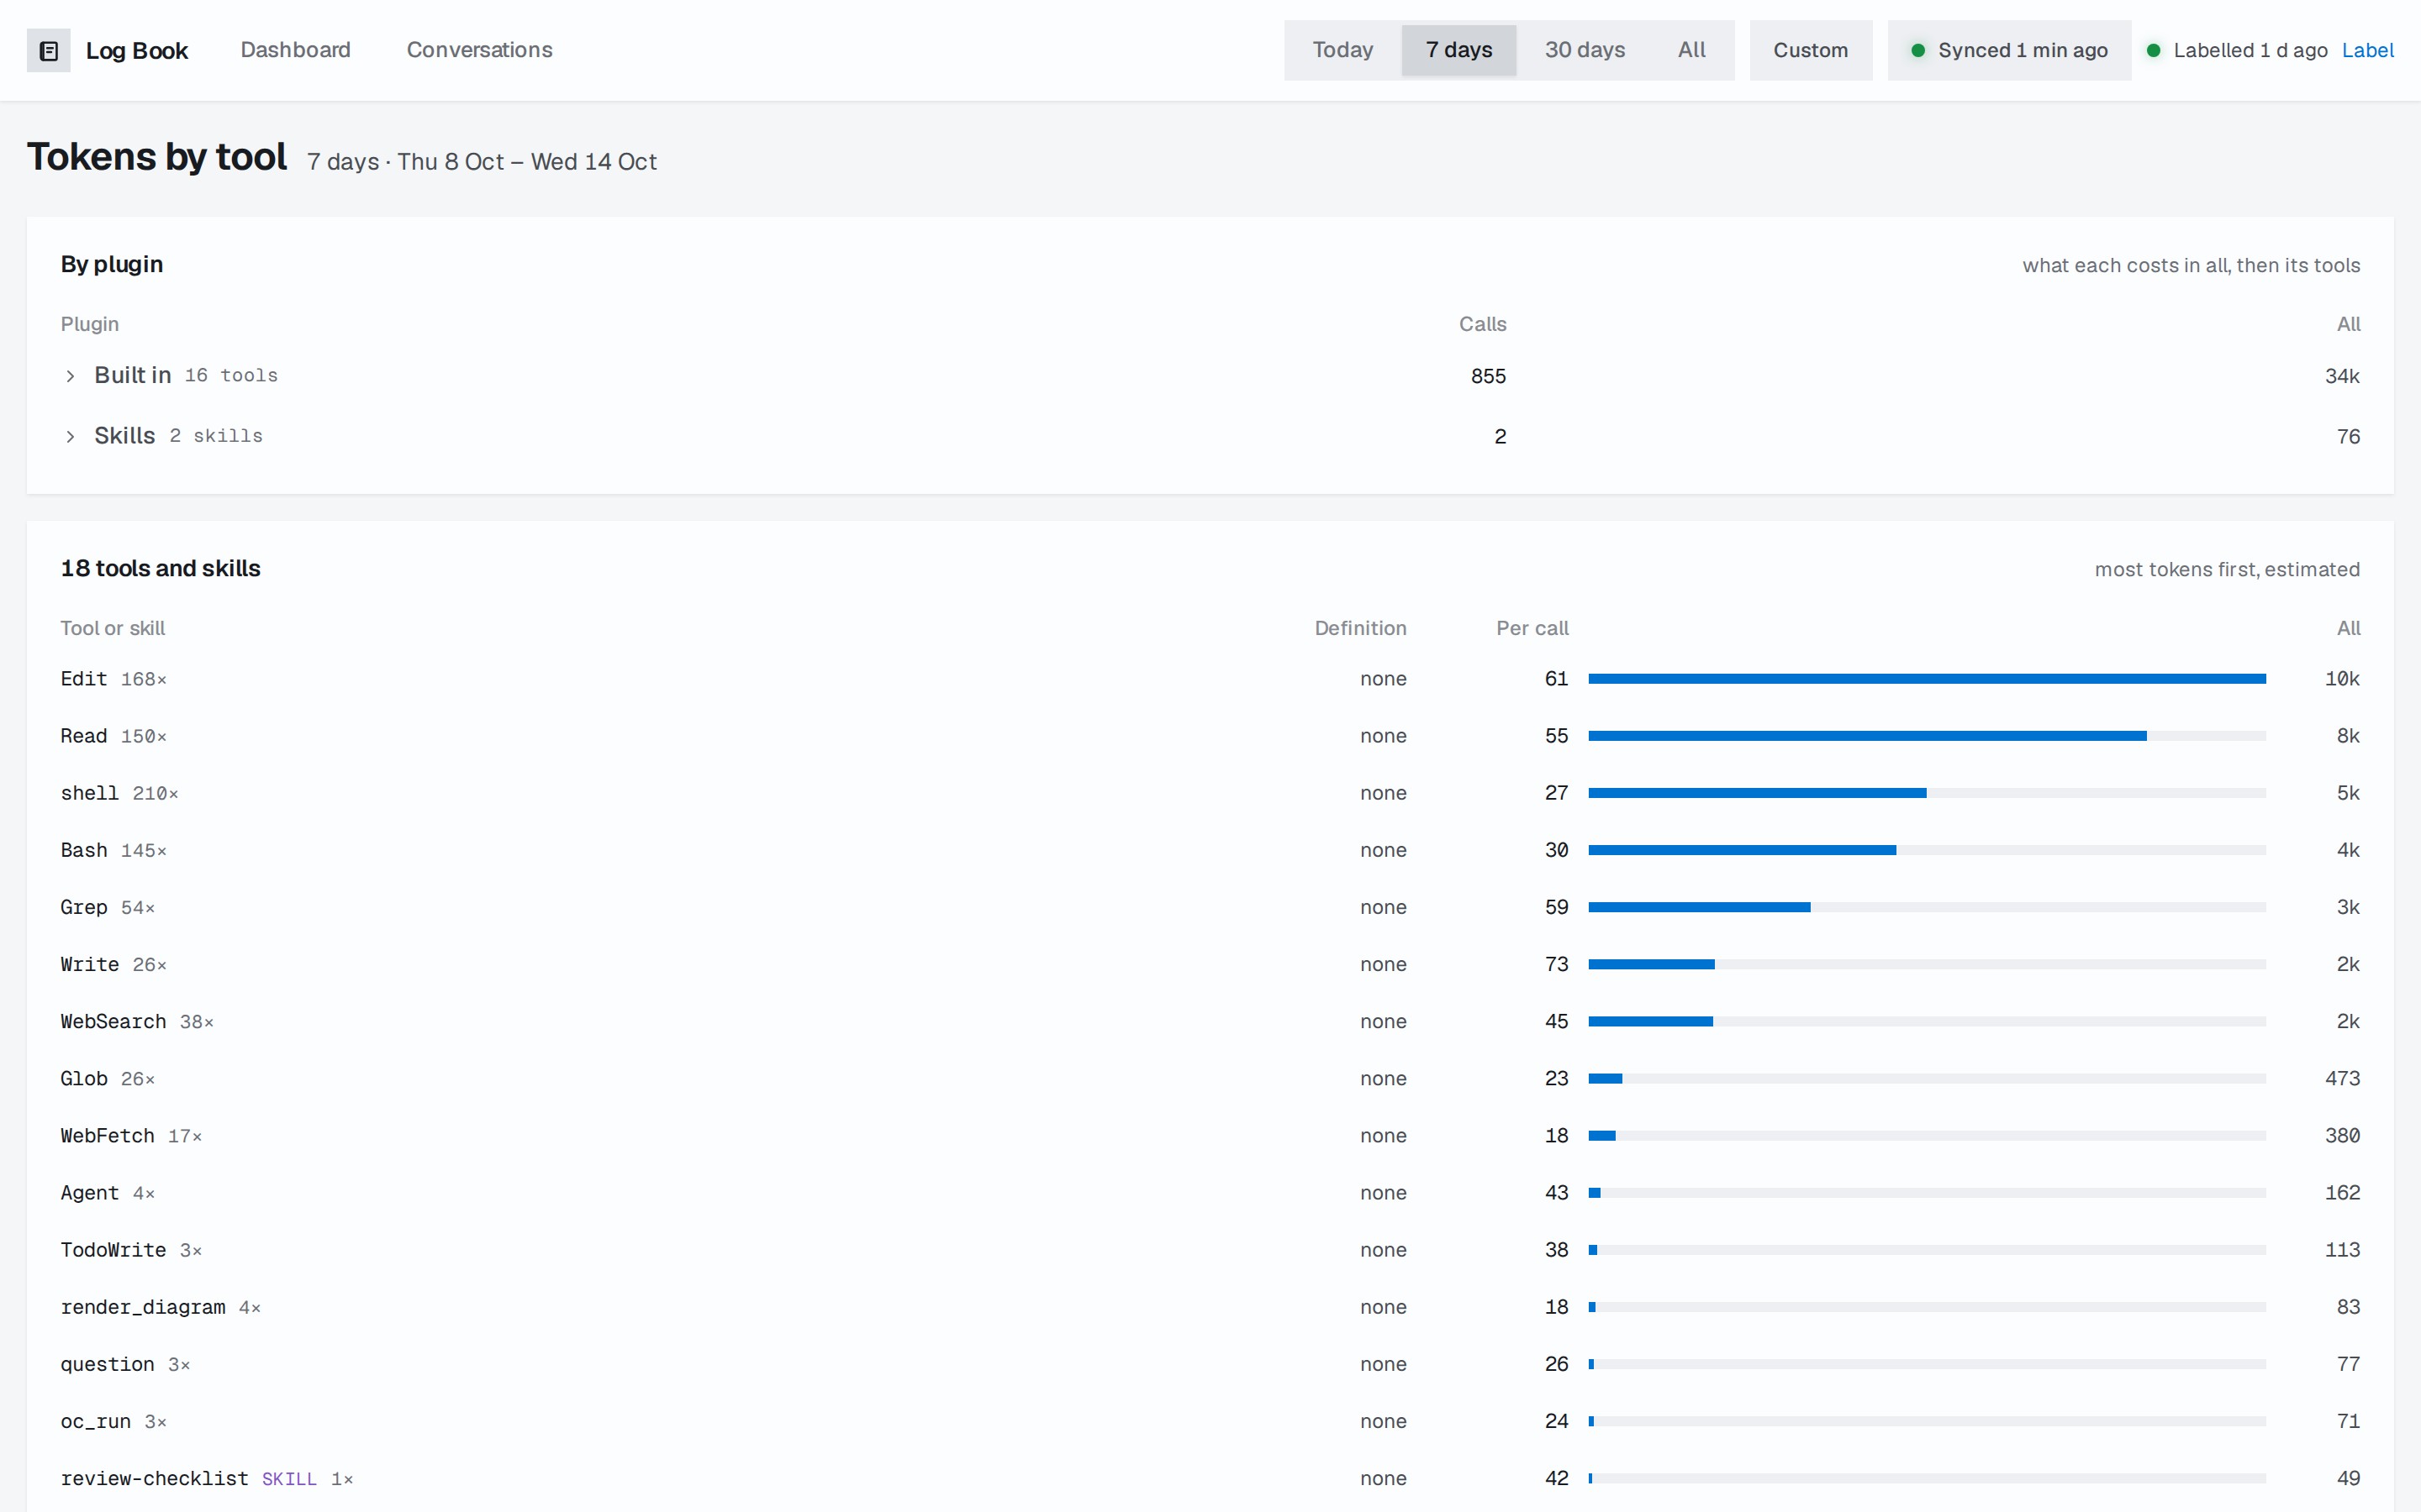
Task: Select the Grep 54× row name
Action: pos(107,907)
